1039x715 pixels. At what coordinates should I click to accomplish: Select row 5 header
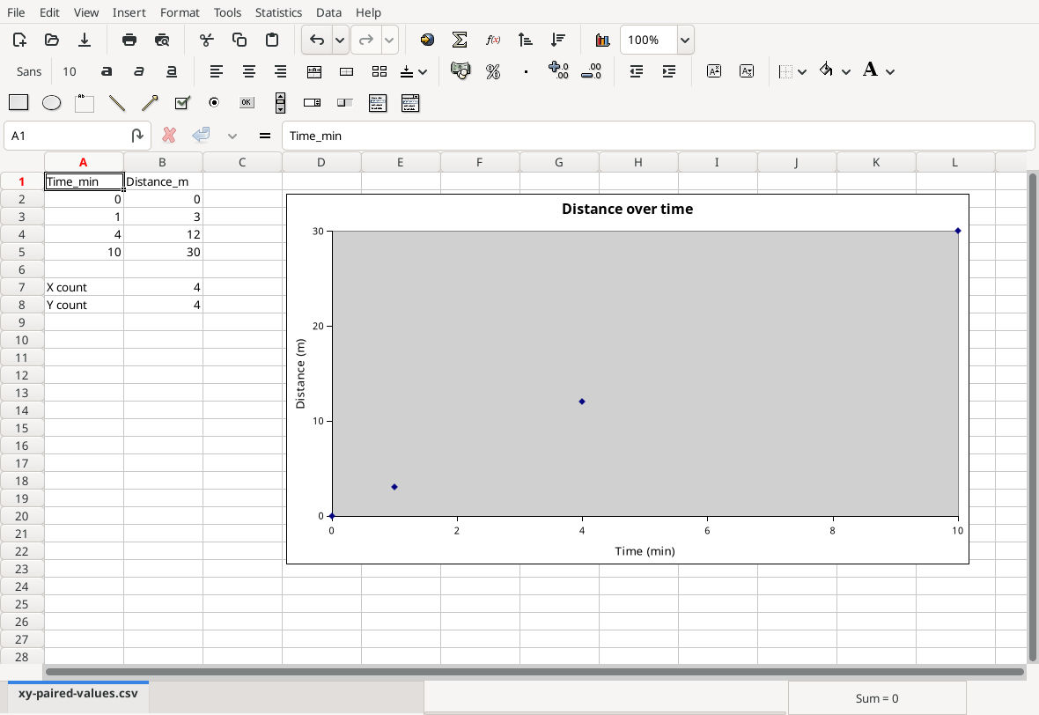(22, 252)
